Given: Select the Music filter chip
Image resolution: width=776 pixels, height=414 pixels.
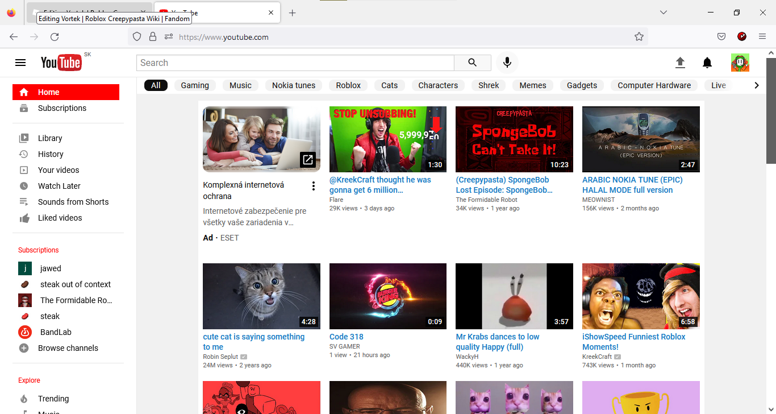Looking at the screenshot, I should click(x=240, y=85).
